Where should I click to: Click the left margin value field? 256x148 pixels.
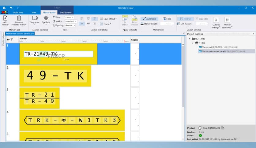(x=201, y=24)
